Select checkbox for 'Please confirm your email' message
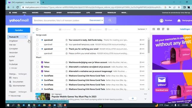 pos(37,53)
